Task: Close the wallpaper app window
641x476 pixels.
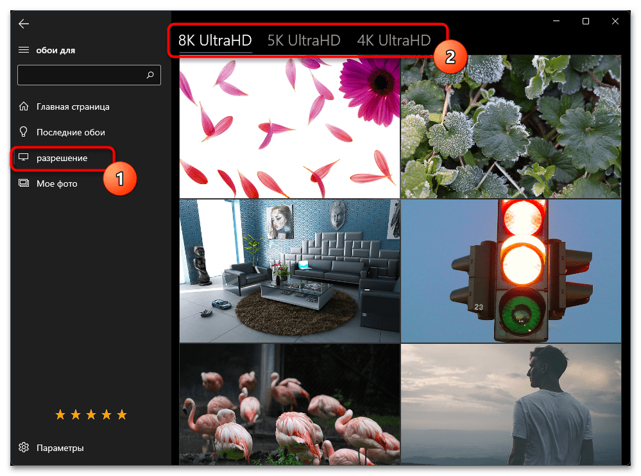Action: pyautogui.click(x=615, y=21)
